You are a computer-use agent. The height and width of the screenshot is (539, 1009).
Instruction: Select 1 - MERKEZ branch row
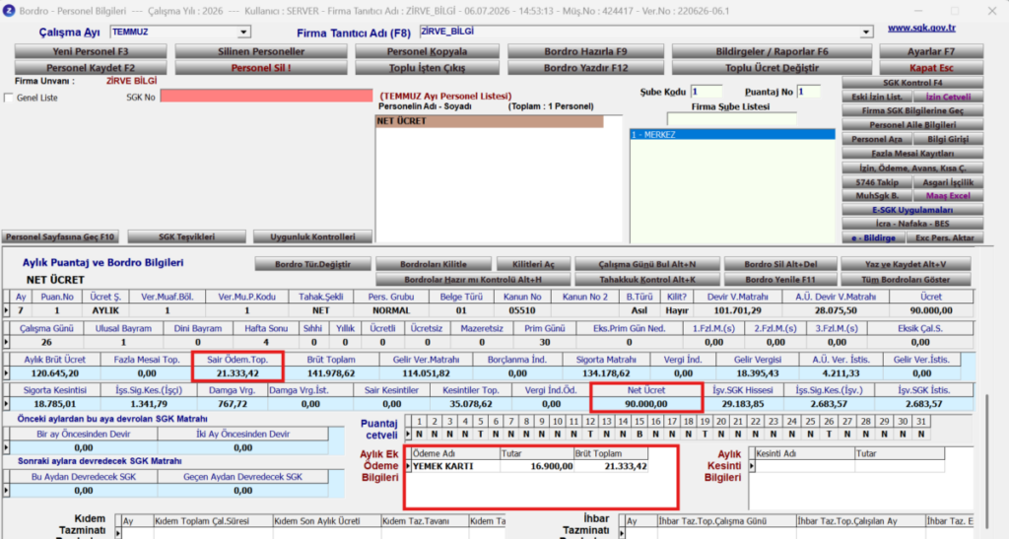732,134
